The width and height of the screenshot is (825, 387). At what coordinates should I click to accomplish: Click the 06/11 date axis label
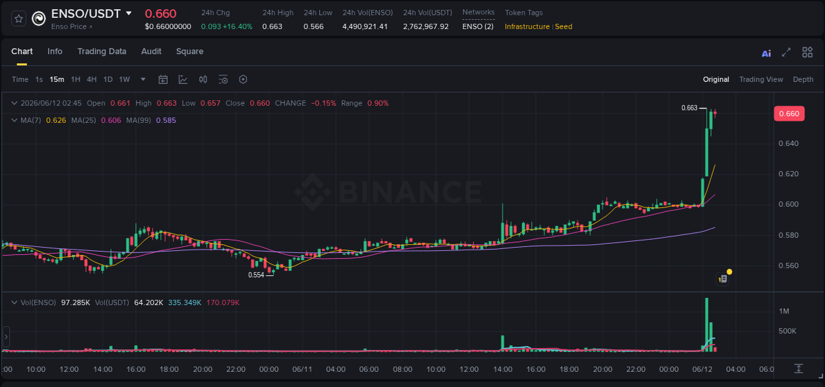(x=302, y=369)
